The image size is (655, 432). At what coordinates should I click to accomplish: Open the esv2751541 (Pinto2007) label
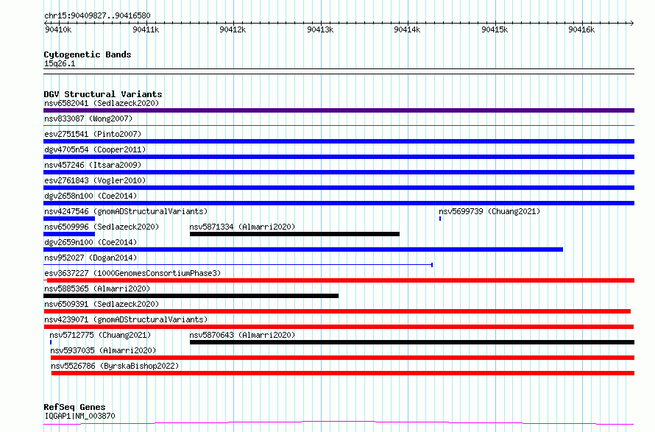coord(93,134)
